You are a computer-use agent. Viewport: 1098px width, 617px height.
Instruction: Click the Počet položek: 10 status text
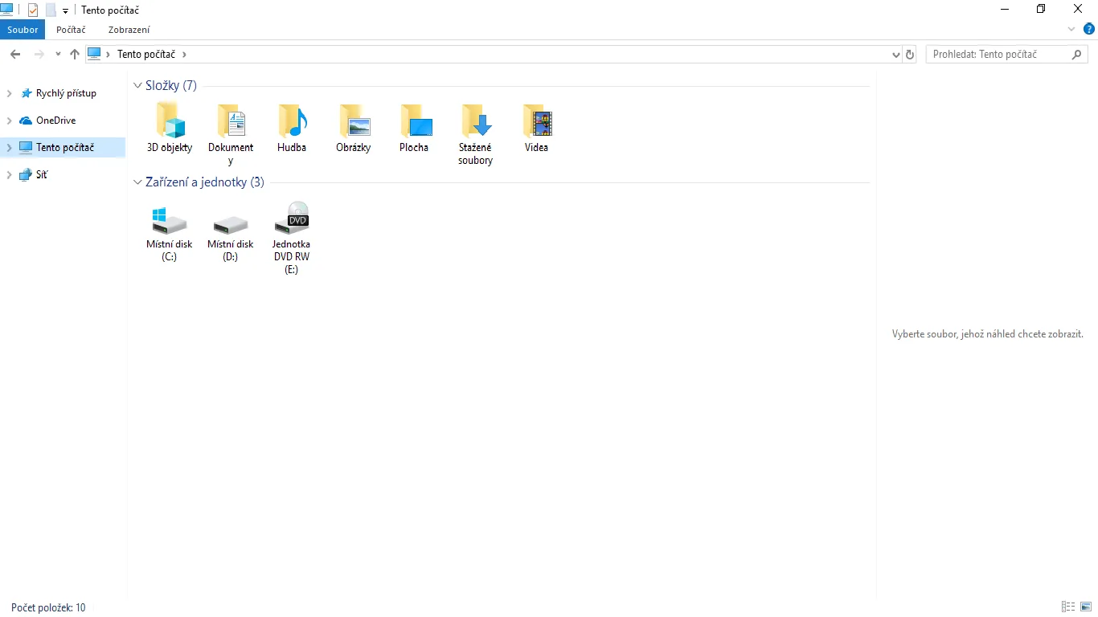48,607
